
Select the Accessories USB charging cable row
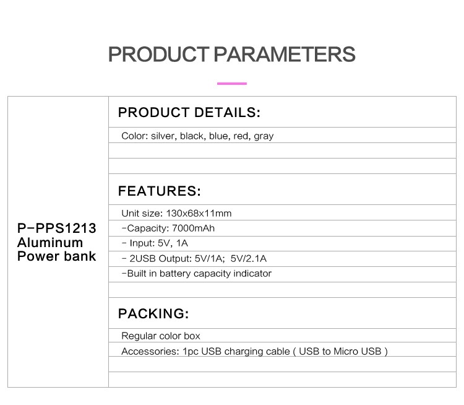(282, 349)
